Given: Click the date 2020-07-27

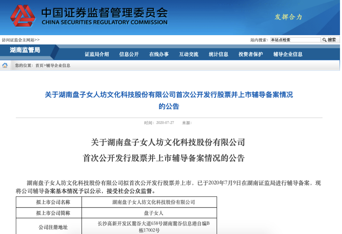Looking at the screenshot, I should (165, 123).
